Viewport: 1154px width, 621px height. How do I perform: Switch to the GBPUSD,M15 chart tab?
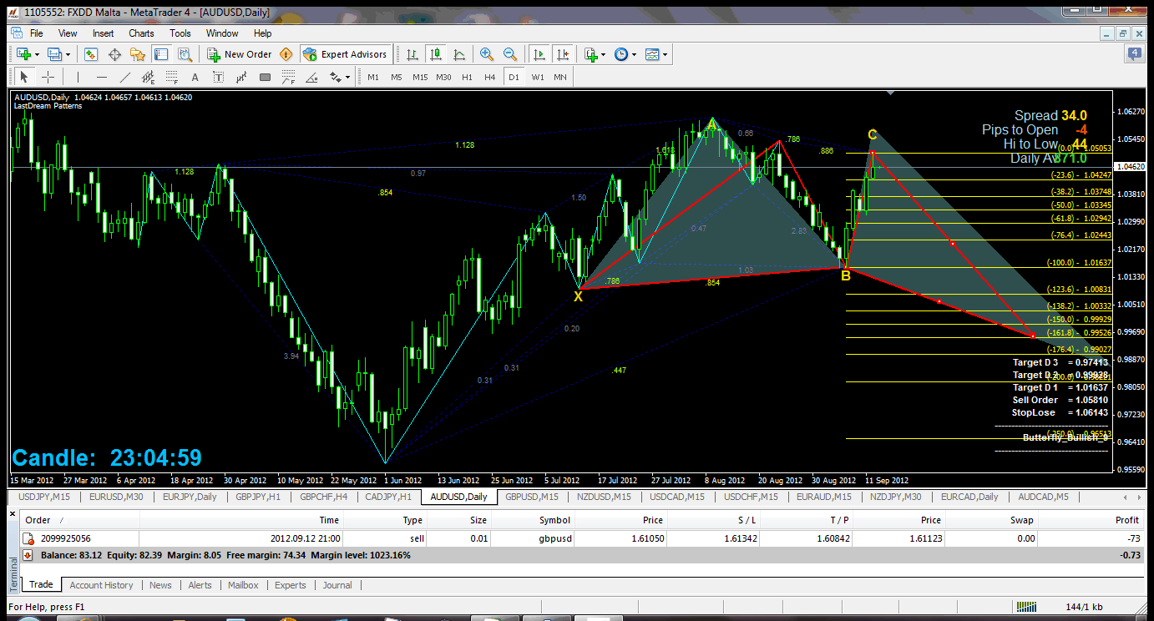click(x=532, y=497)
